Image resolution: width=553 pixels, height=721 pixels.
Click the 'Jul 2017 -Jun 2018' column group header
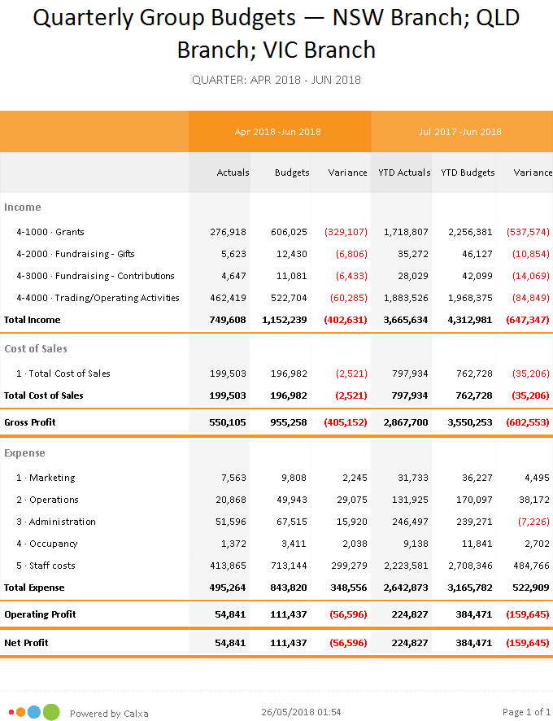(x=461, y=132)
